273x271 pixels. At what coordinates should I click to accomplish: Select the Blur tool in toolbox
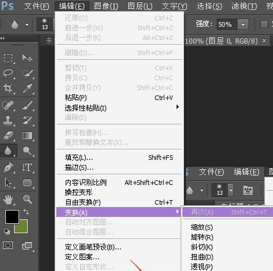click(9, 151)
